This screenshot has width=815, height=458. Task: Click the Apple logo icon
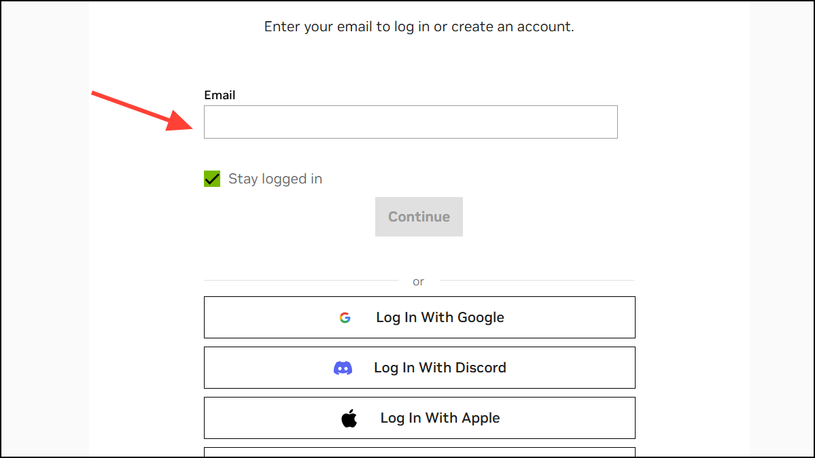pos(349,418)
